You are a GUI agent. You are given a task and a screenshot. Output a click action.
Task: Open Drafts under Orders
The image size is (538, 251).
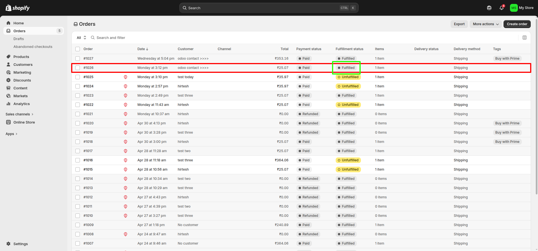point(18,39)
